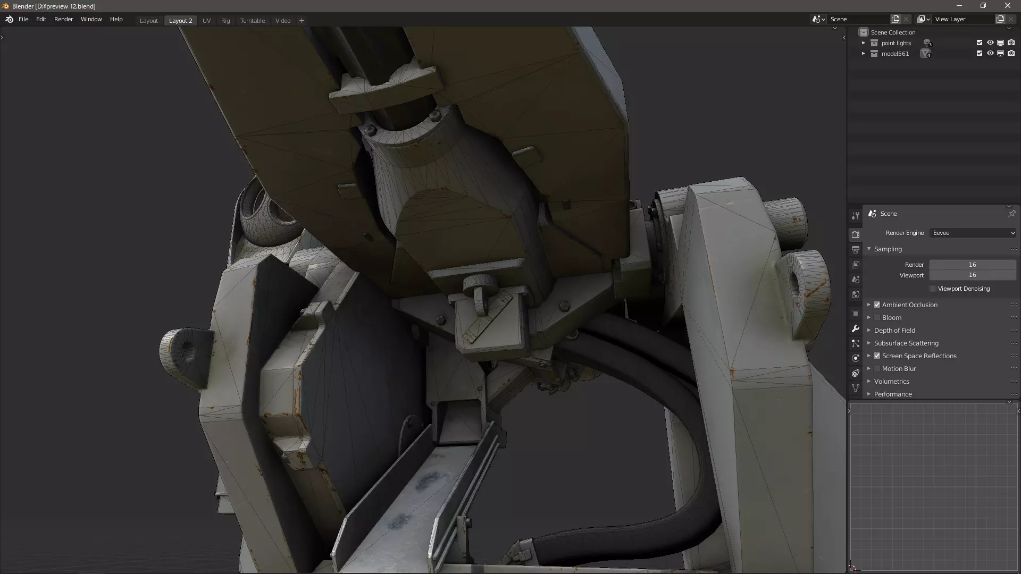Open the Output properties tab
1021x574 pixels.
pos(856,249)
